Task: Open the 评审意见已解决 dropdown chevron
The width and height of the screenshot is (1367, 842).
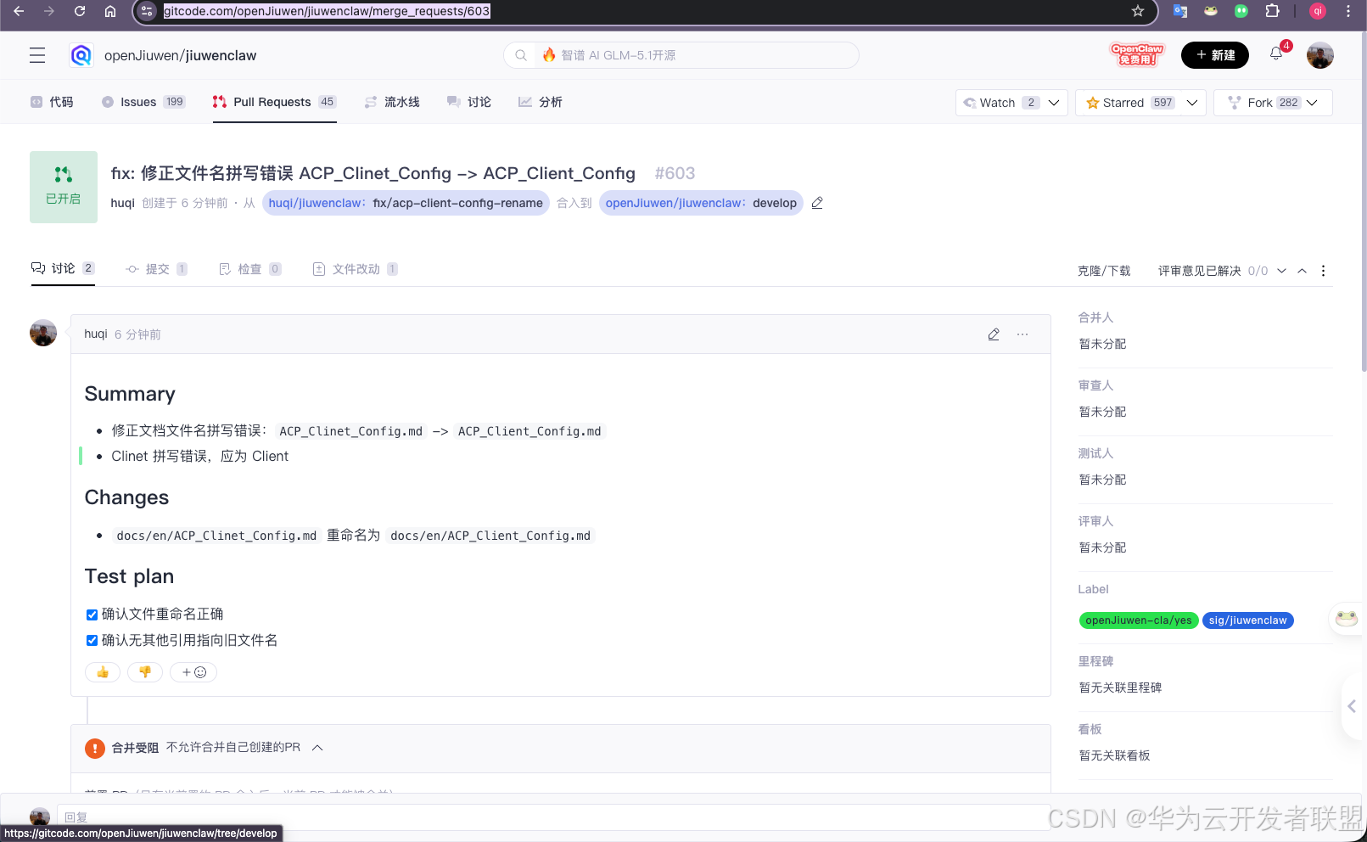Action: (x=1281, y=271)
